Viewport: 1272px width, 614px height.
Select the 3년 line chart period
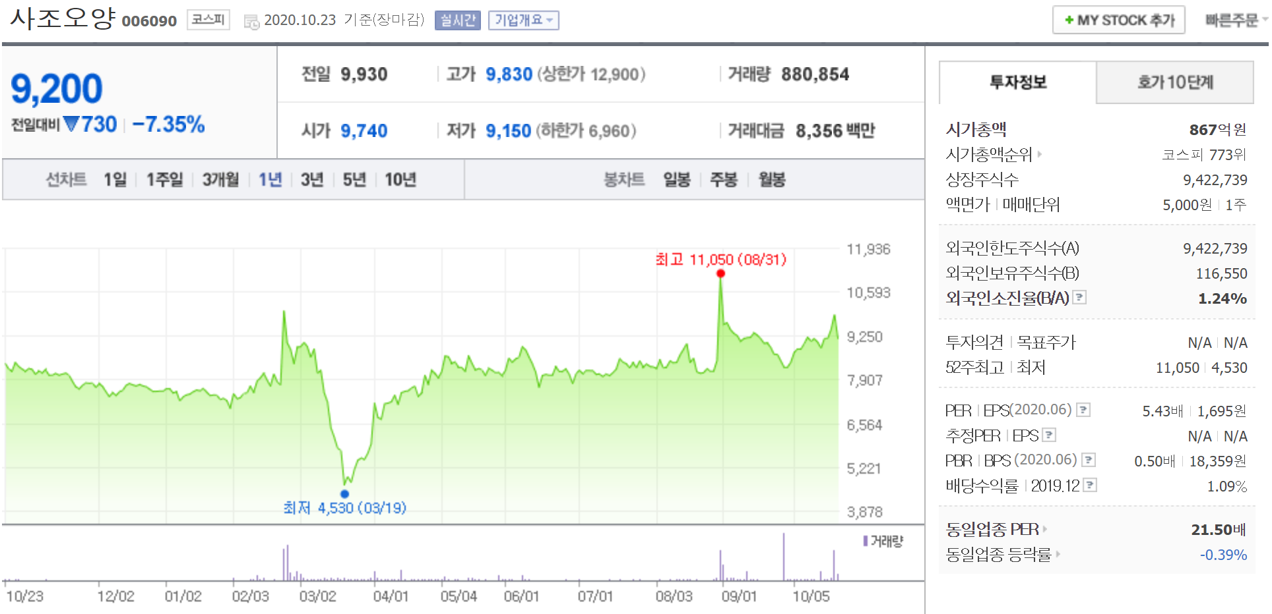pyautogui.click(x=312, y=179)
